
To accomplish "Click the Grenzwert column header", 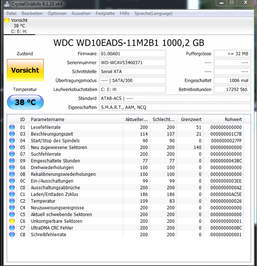I will coord(190,120).
